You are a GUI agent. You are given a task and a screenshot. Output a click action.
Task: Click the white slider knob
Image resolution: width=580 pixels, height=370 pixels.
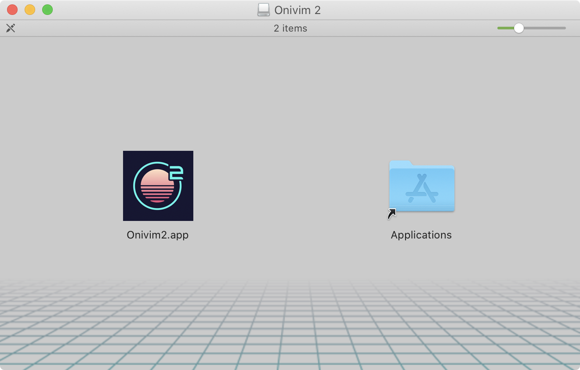[x=519, y=28]
